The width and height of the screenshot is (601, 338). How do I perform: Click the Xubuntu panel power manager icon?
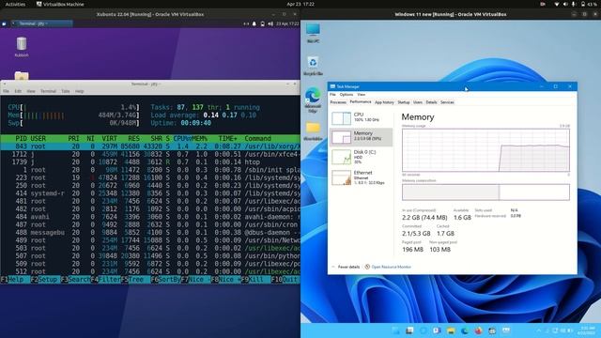click(263, 23)
